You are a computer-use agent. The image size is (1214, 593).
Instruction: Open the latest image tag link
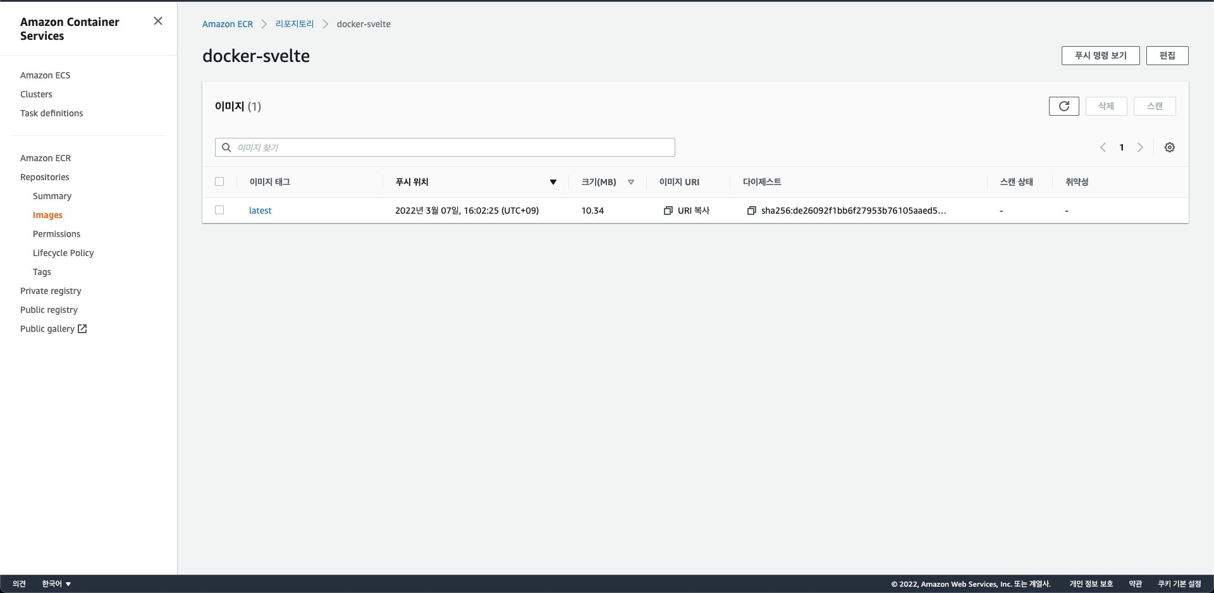[260, 211]
